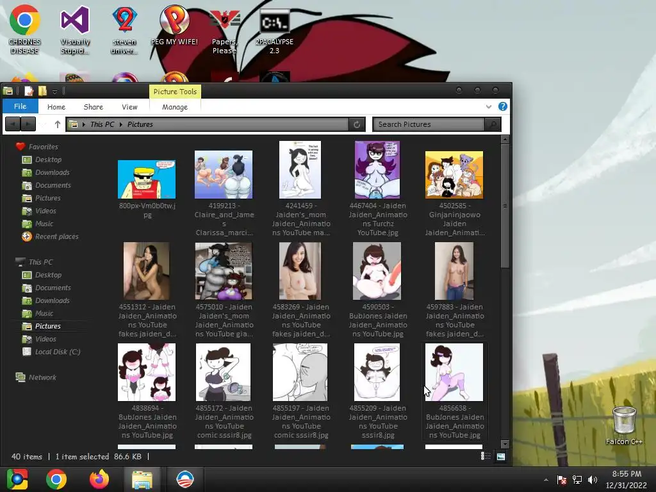The height and width of the screenshot is (492, 656).
Task: Open the Manage tab under Picture Tools
Action: pyautogui.click(x=175, y=107)
